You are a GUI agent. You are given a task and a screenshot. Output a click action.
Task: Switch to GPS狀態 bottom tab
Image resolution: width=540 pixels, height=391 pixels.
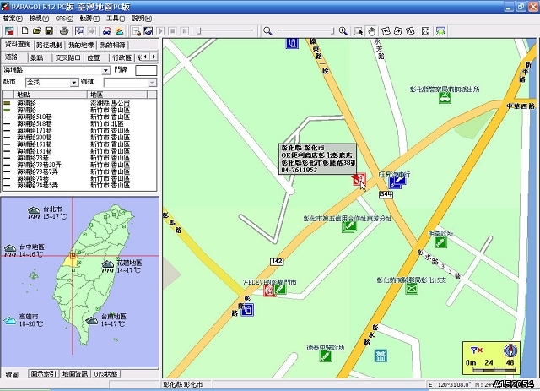tap(105, 374)
